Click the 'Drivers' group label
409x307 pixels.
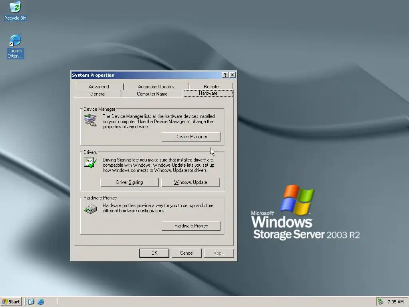click(x=90, y=152)
